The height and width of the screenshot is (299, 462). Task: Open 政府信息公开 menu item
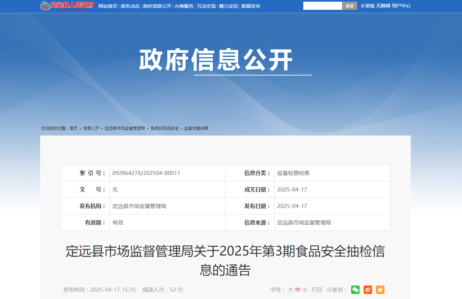click(x=157, y=6)
